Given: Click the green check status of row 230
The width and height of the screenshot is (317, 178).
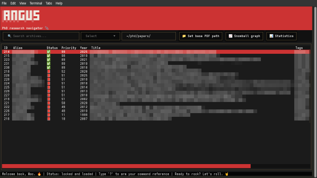Looking at the screenshot, I should coord(49,68).
